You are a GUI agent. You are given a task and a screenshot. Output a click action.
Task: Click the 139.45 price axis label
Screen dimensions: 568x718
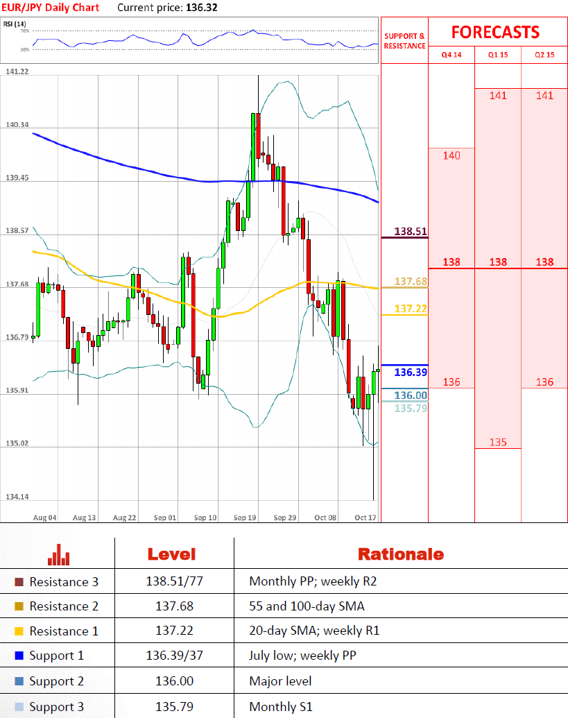tap(17, 178)
